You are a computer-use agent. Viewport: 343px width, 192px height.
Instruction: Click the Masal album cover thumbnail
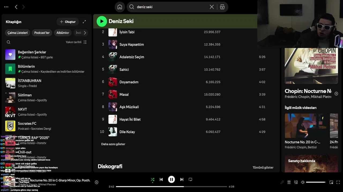[113, 94]
